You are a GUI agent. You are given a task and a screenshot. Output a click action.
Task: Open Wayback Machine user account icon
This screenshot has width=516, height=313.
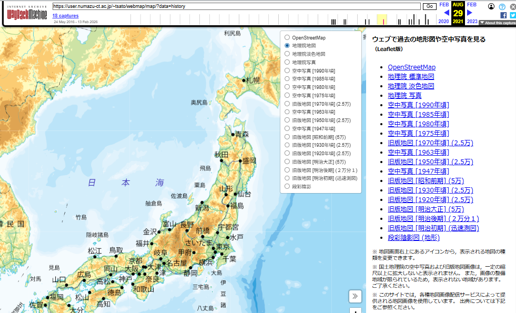pos(491,6)
